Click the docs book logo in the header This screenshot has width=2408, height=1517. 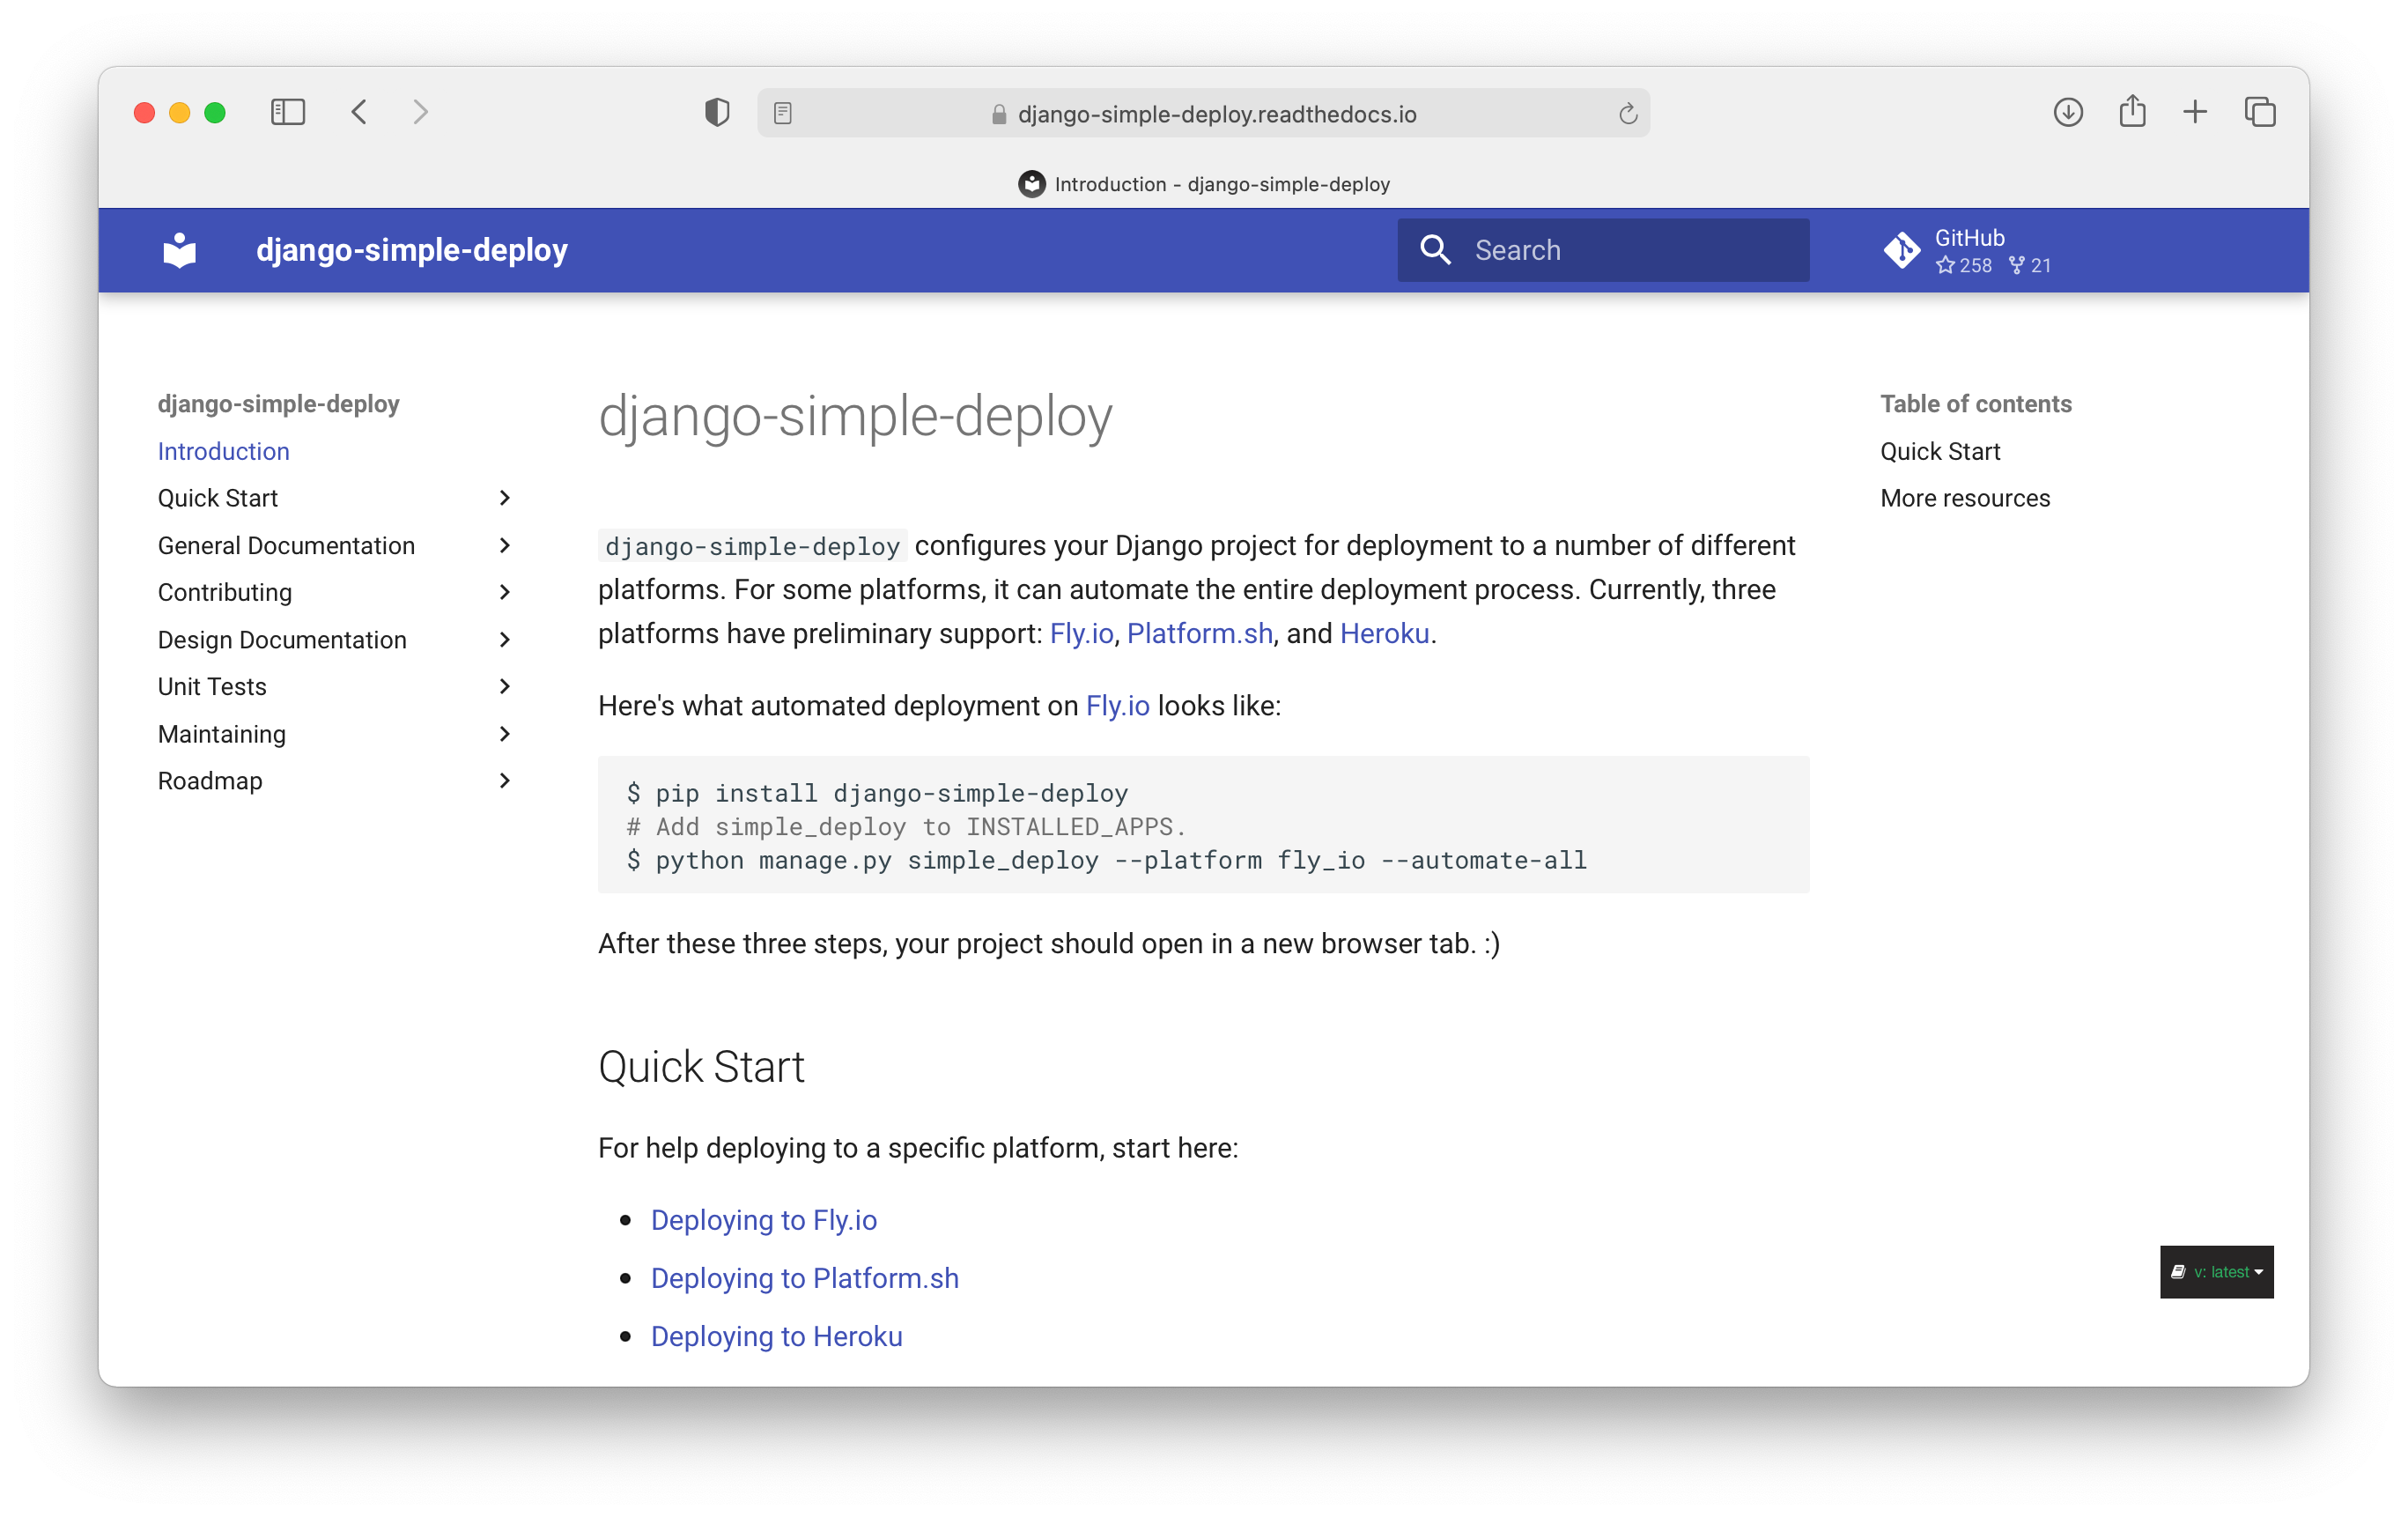pos(180,250)
